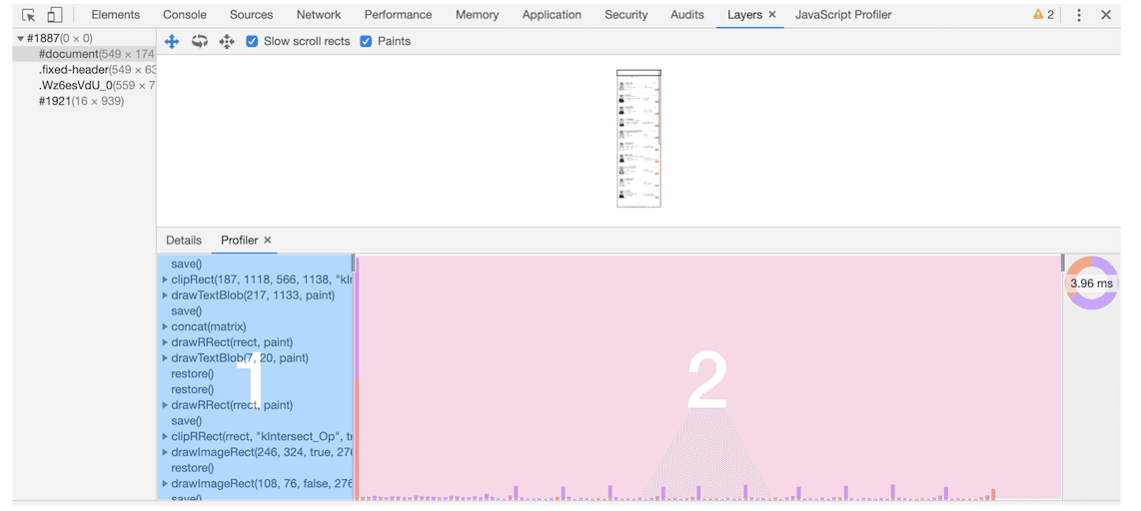1141x511 pixels.
Task: Close the Layers tab using its X
Action: click(x=772, y=15)
